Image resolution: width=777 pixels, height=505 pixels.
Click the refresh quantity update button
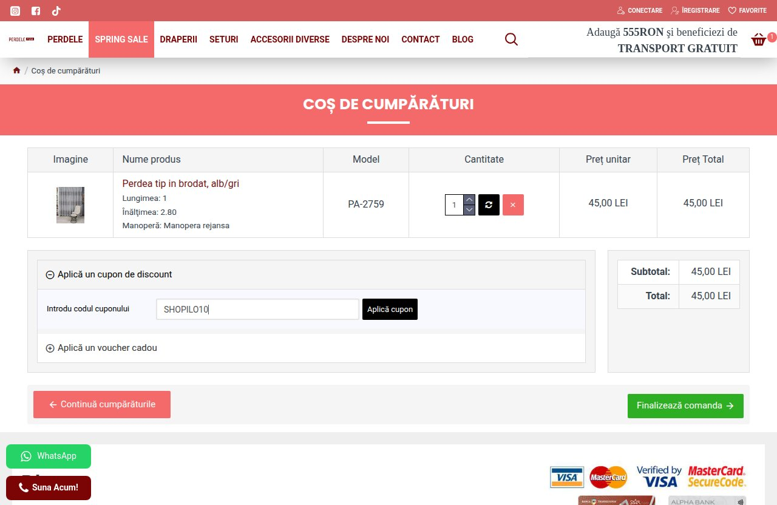point(489,205)
